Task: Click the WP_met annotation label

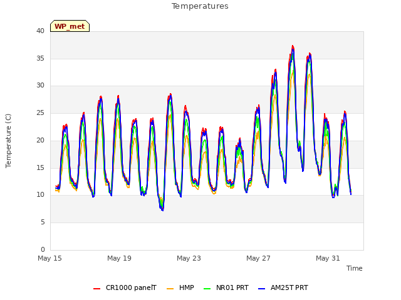Action: click(70, 26)
